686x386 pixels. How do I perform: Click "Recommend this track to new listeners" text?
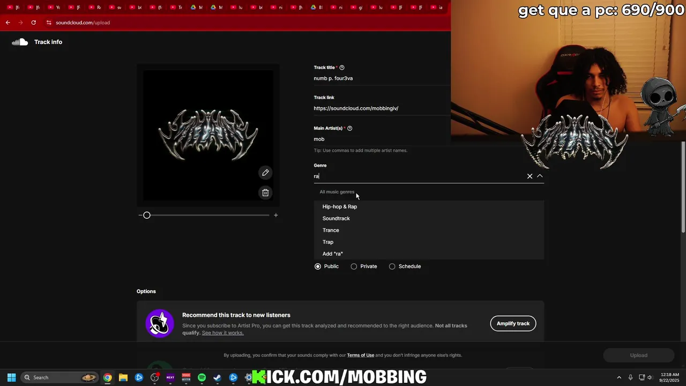(x=236, y=315)
